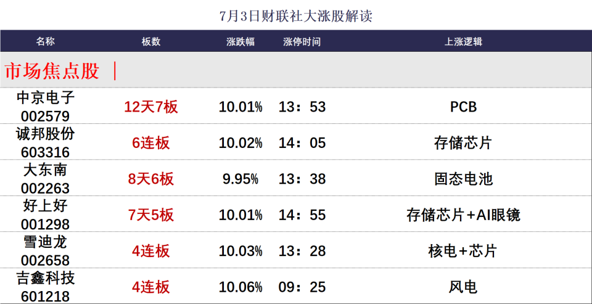Click 10.01% in the 中京电子 row

pos(240,107)
